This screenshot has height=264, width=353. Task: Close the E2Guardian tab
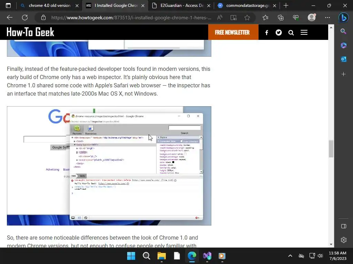pos(209,5)
